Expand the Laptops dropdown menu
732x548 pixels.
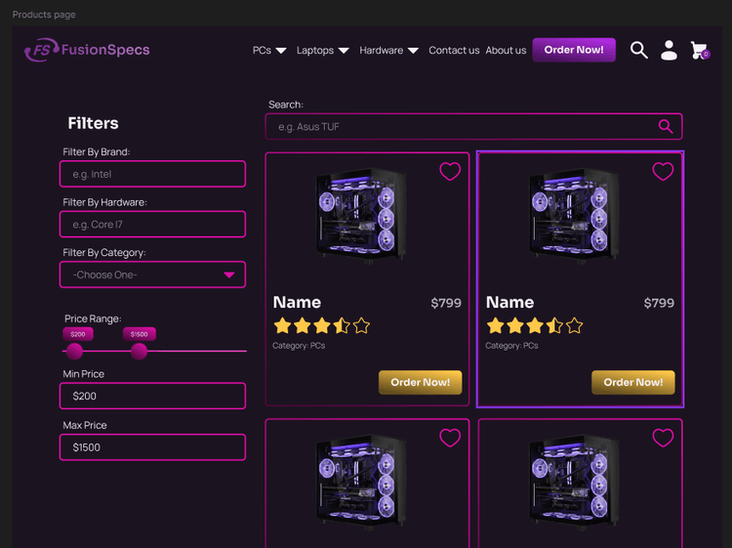pos(323,50)
